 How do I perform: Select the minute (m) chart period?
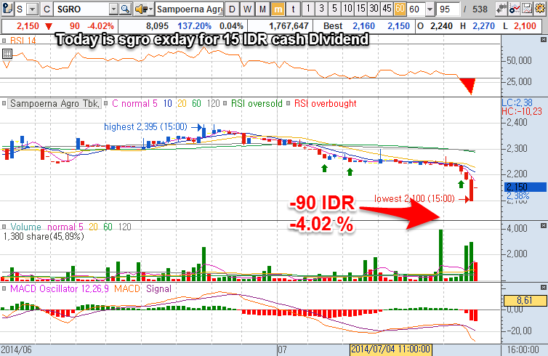278,9
